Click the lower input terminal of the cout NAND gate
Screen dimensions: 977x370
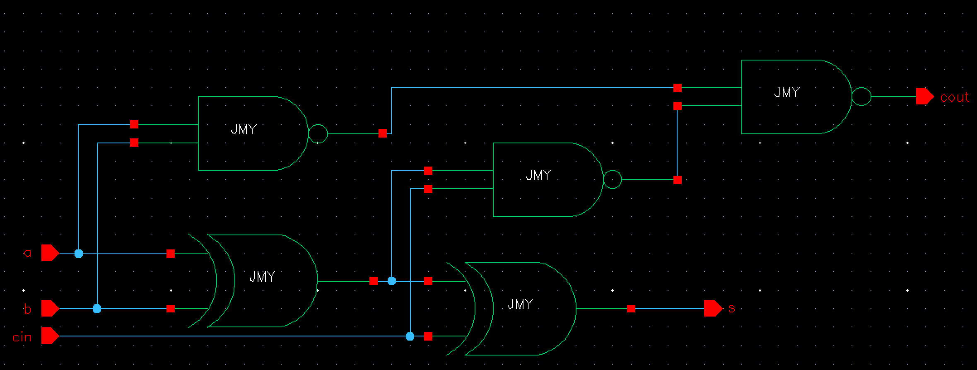[678, 106]
